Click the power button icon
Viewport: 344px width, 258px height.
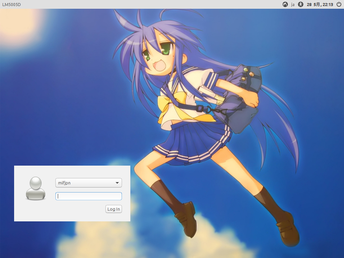[x=339, y=4]
